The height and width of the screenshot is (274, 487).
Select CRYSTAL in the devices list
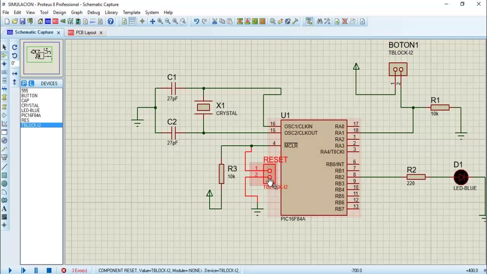tap(41, 105)
